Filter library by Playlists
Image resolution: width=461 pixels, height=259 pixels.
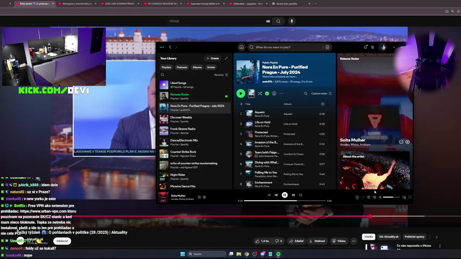tap(166, 67)
